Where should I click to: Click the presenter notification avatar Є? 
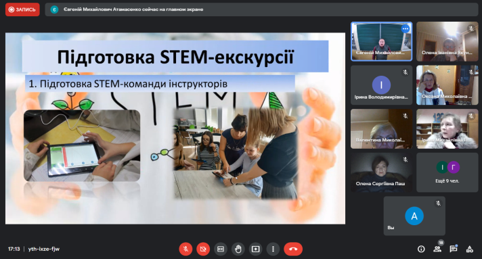coord(54,9)
